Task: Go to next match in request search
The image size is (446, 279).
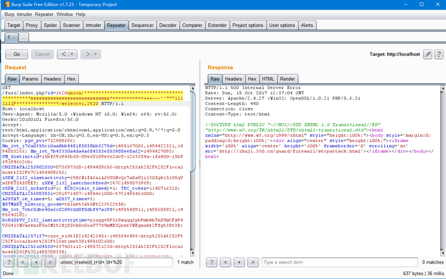Action: coord(50,262)
